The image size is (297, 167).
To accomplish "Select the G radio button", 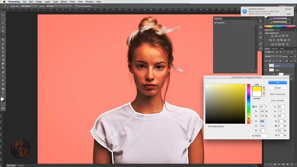I will pos(253,126).
